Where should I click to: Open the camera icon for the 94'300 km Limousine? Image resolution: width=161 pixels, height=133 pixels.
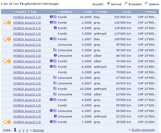(55, 50)
